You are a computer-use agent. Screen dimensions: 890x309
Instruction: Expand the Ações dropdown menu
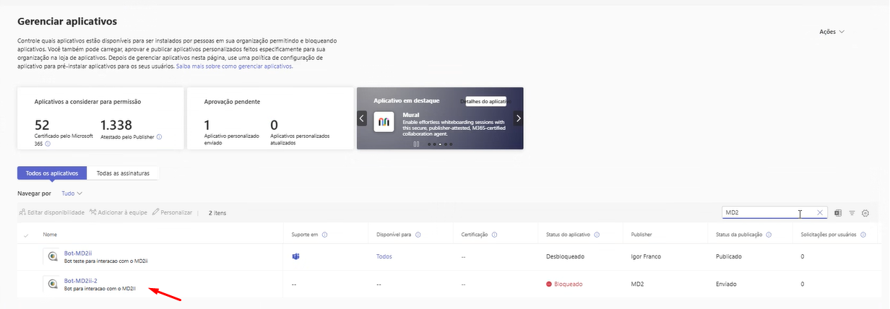click(831, 32)
